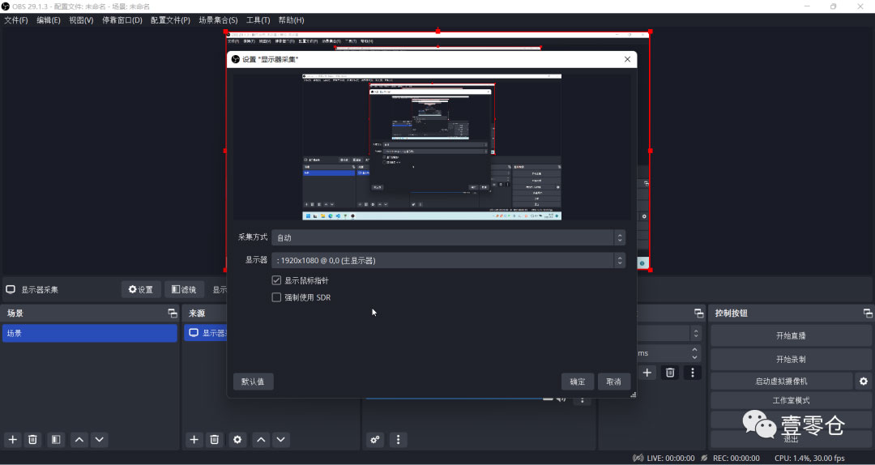
Task: Open scene filters icon in Scenes panel
Action: [55, 439]
